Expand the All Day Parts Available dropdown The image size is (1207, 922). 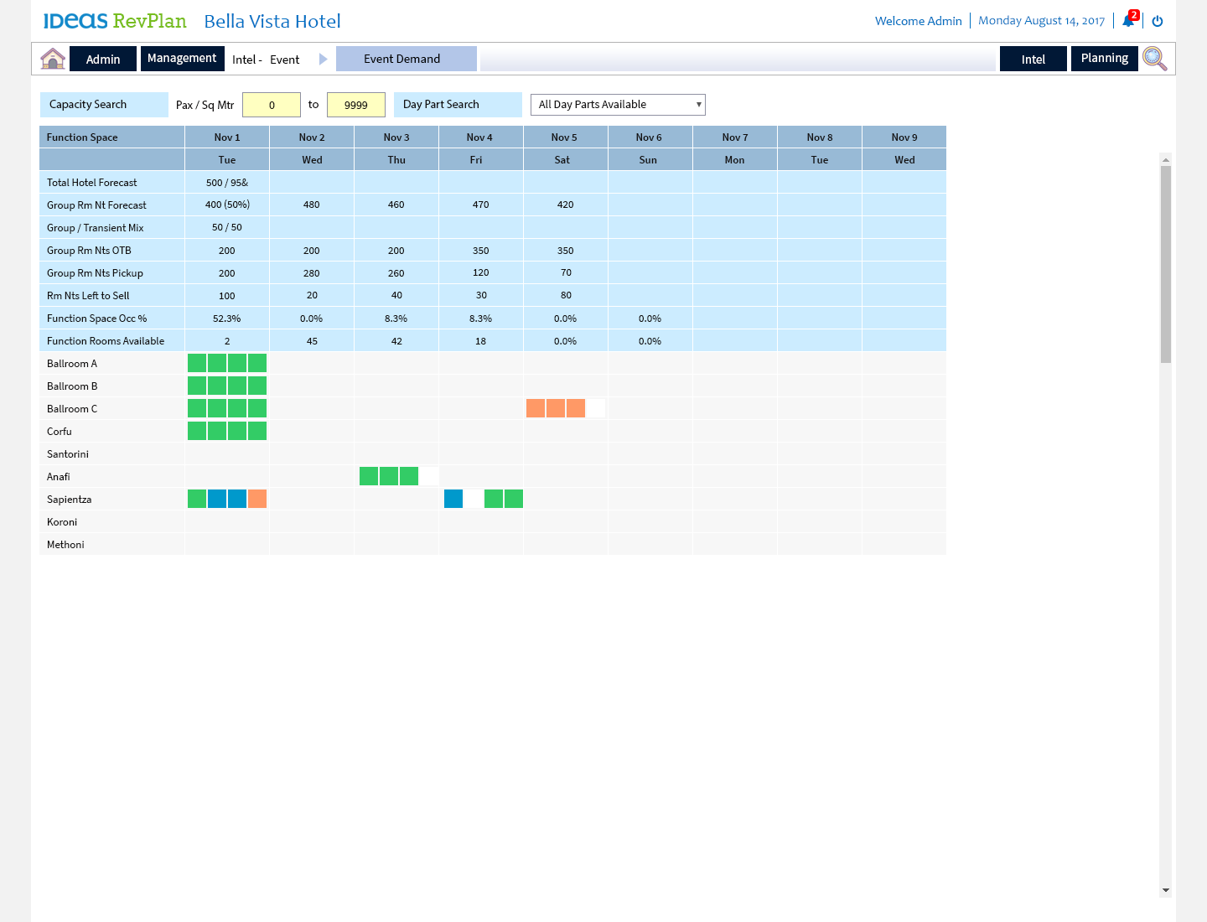(x=618, y=105)
